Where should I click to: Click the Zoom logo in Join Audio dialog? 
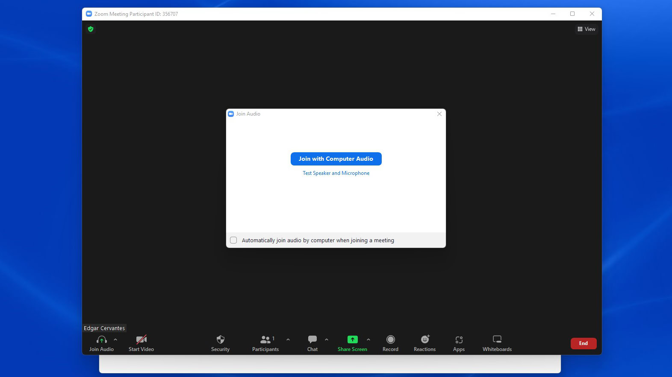pyautogui.click(x=231, y=114)
